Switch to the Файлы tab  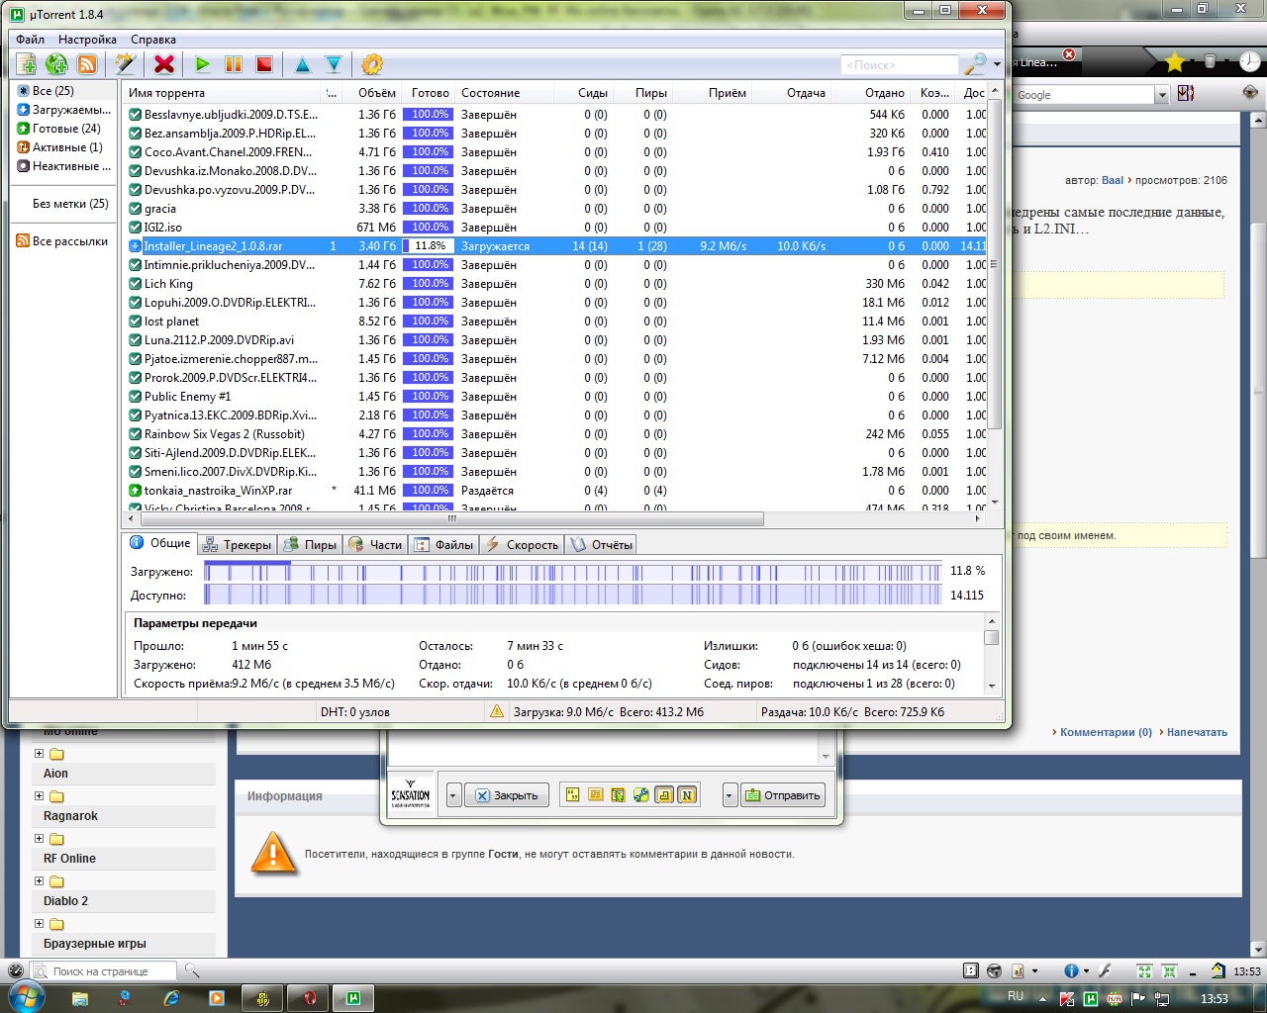pyautogui.click(x=444, y=545)
